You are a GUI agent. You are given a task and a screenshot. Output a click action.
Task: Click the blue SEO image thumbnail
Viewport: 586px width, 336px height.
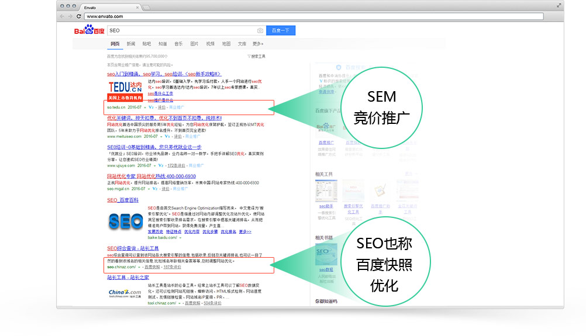coord(126,221)
